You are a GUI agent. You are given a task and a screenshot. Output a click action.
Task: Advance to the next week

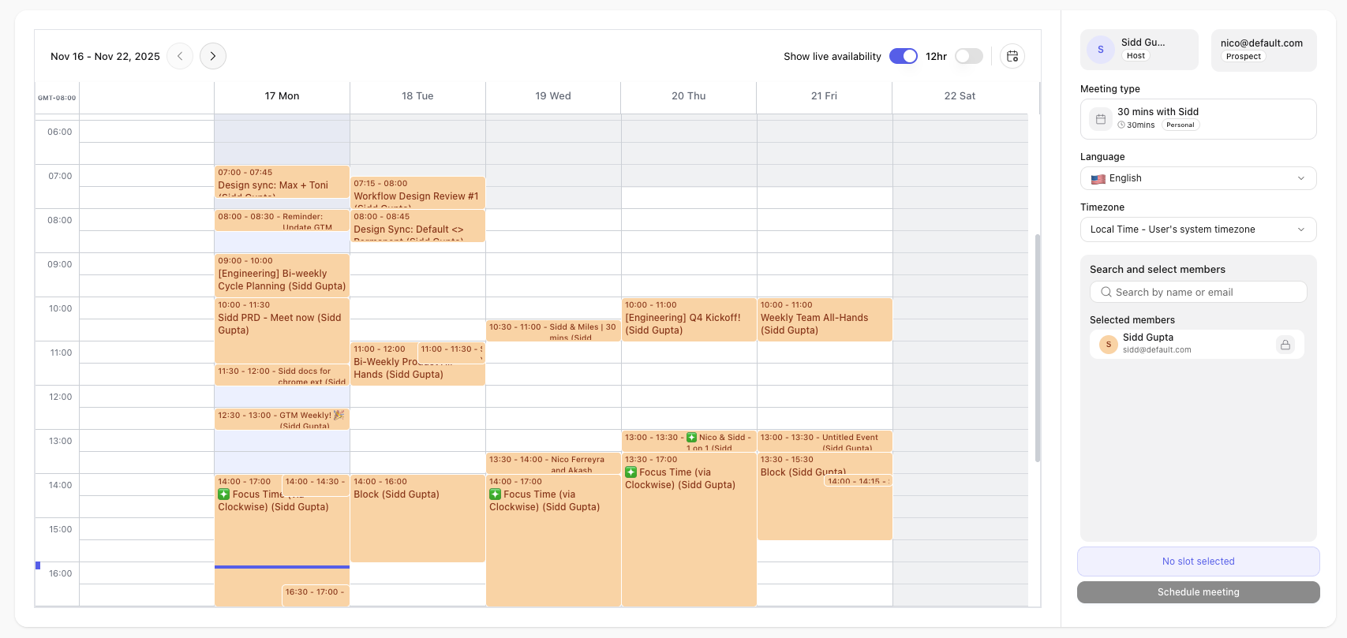coord(213,56)
